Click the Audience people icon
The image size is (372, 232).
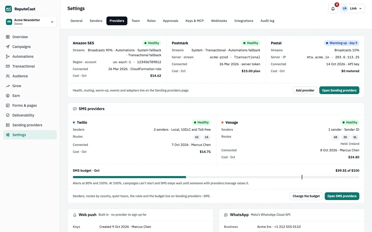click(8, 76)
